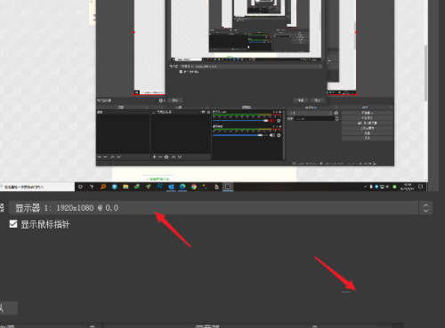This screenshot has height=328, width=445.
Task: Open the 显示器 1: 1920x1080 display dropdown
Action: point(221,208)
